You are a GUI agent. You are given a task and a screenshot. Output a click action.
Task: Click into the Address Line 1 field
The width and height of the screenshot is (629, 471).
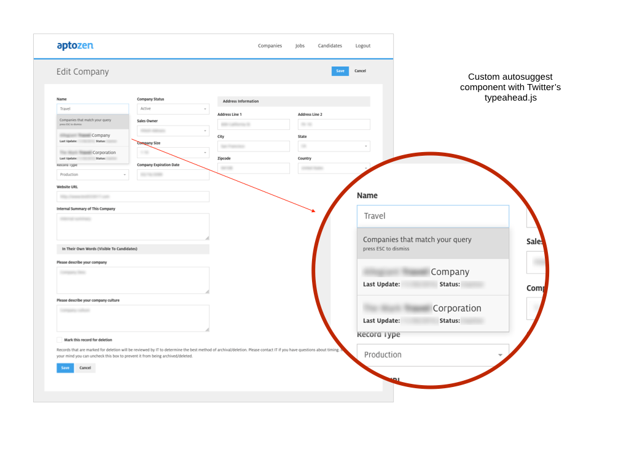tap(253, 124)
